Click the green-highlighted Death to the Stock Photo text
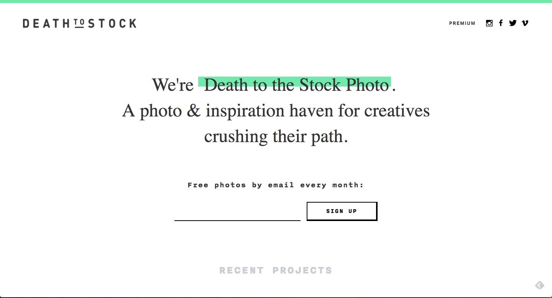Image resolution: width=552 pixels, height=298 pixels. pyautogui.click(x=296, y=85)
